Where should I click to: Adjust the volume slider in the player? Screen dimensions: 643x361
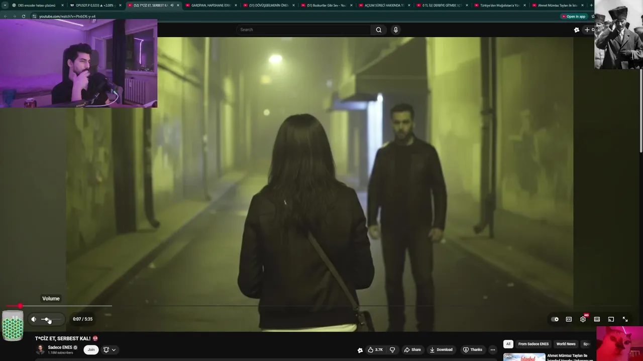pyautogui.click(x=51, y=319)
